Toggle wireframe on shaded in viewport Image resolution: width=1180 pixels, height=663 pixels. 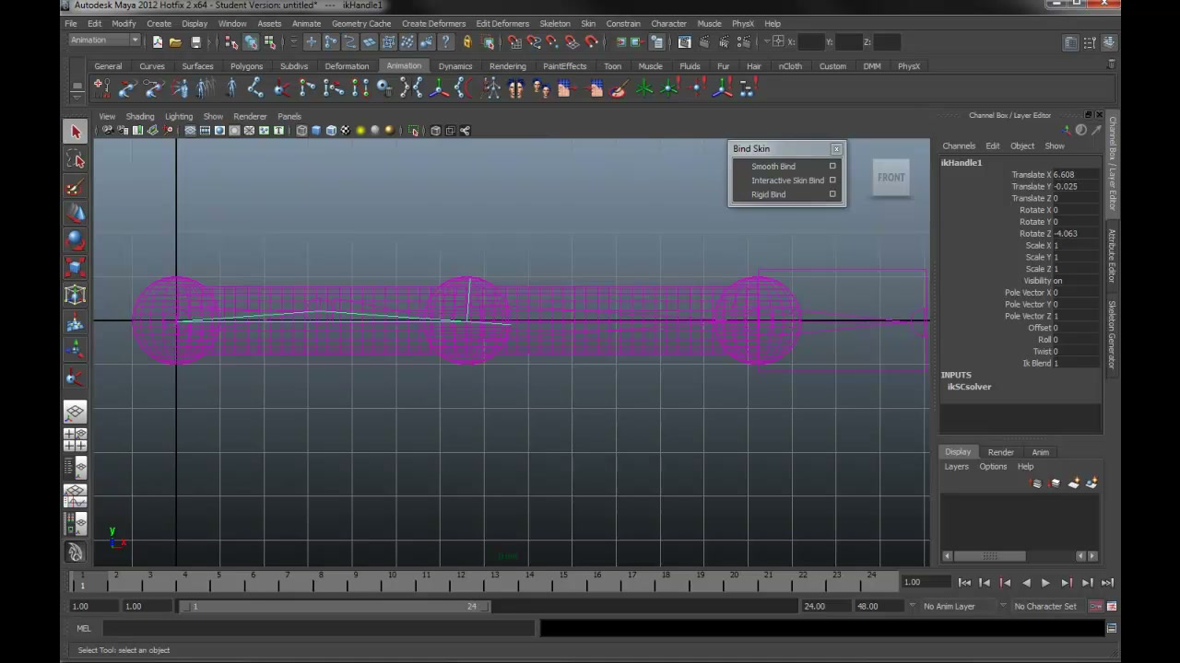[331, 131]
